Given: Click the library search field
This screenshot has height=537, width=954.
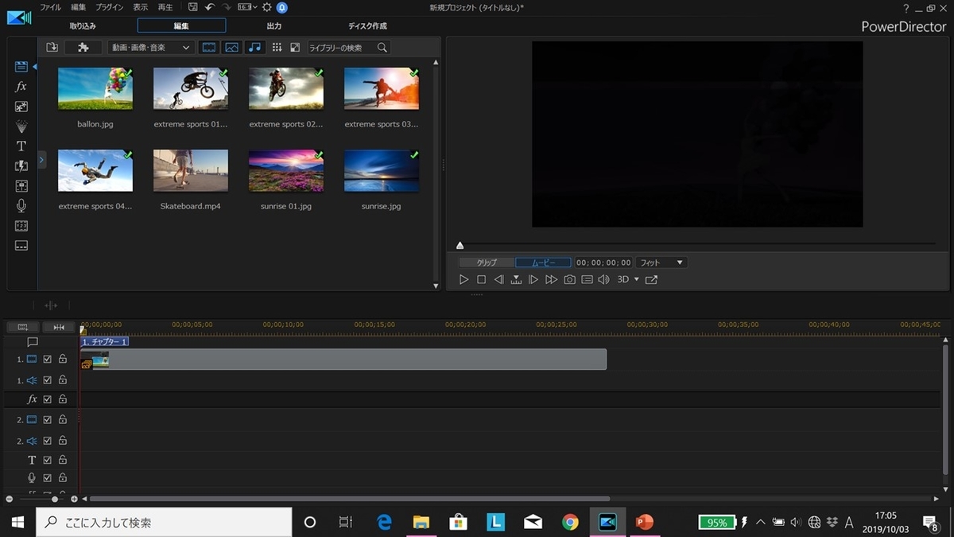Looking at the screenshot, I should pyautogui.click(x=342, y=48).
